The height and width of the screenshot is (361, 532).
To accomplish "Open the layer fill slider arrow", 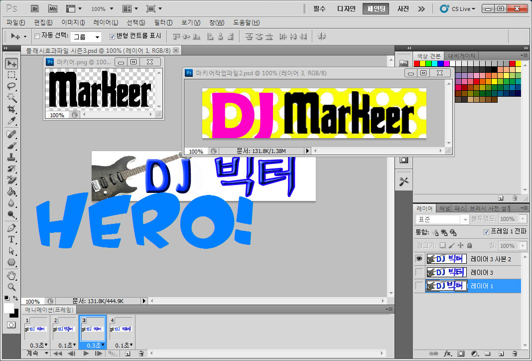I will click(x=523, y=245).
